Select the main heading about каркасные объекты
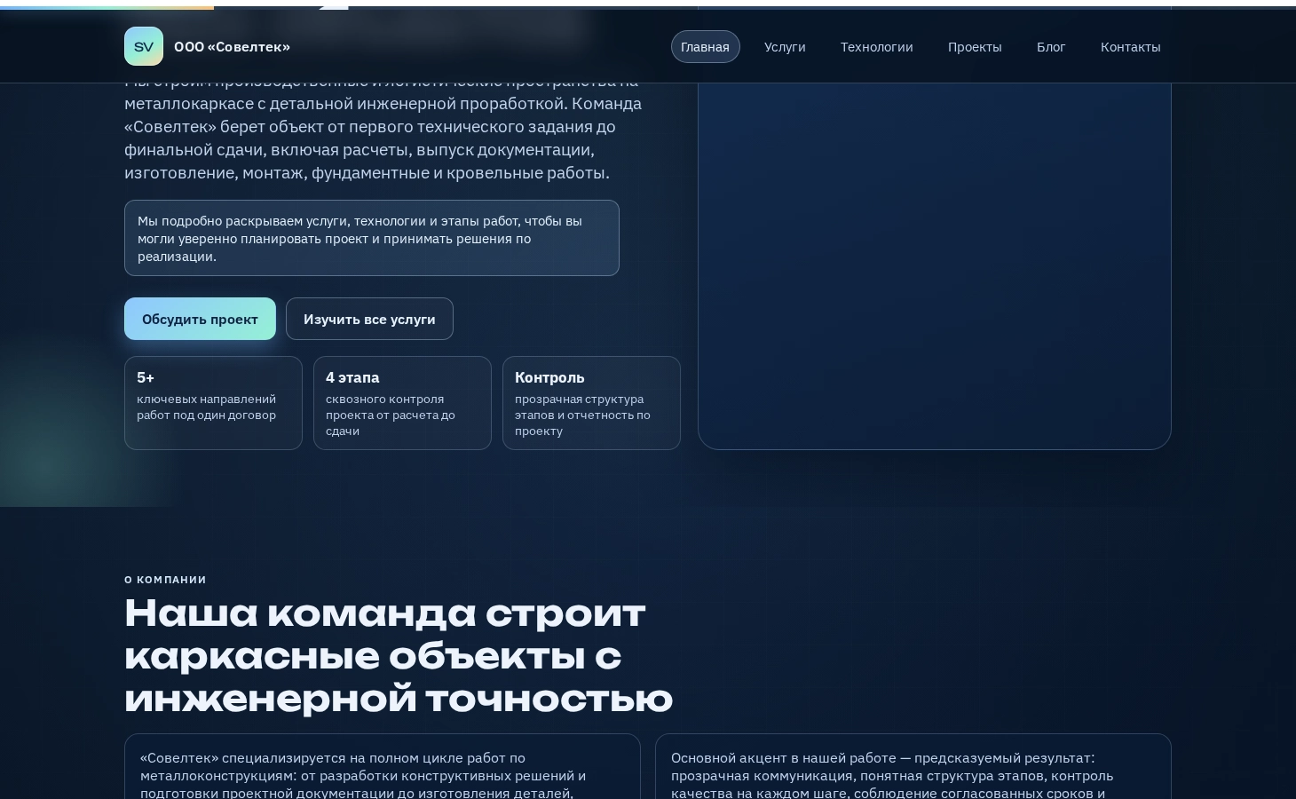Viewport: 1296px width, 799px height. [x=399, y=655]
